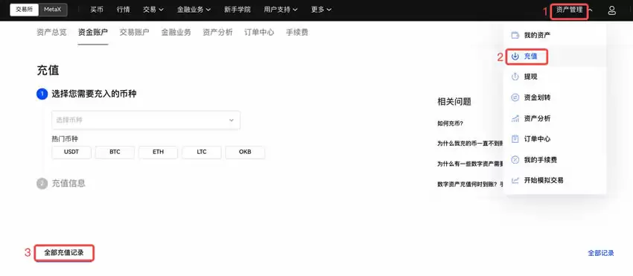Switch to the 交易所 toggle

(25, 10)
